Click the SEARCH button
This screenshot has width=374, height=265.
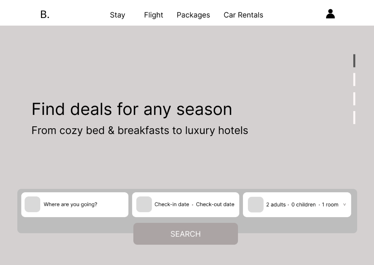pyautogui.click(x=185, y=234)
